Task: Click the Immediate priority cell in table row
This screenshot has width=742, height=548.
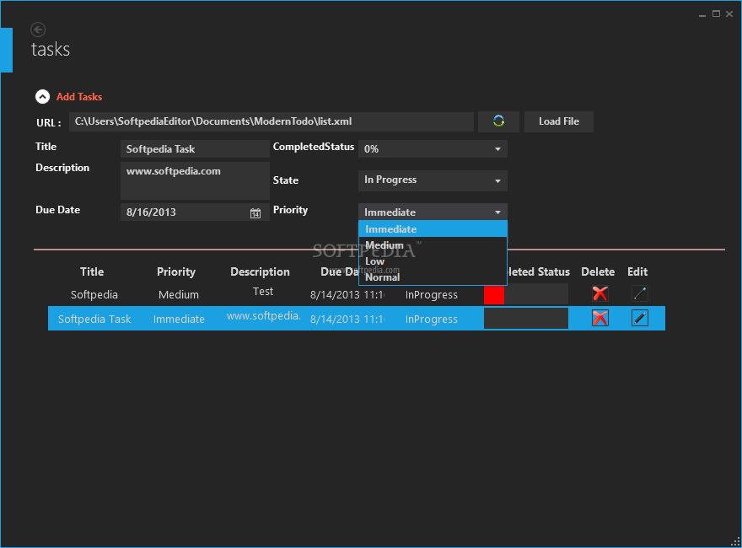Action: (179, 319)
